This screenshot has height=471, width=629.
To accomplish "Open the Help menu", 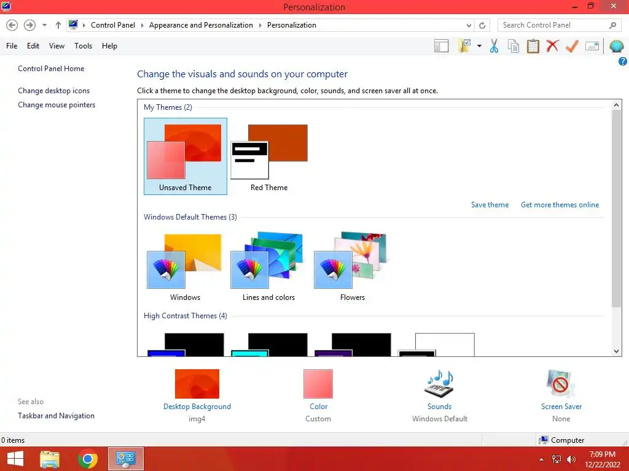I will (109, 46).
